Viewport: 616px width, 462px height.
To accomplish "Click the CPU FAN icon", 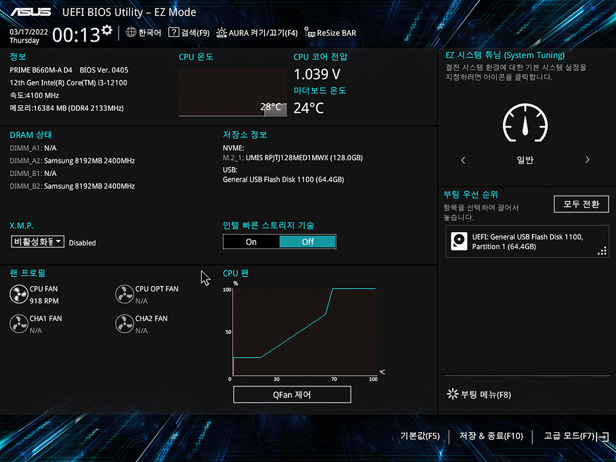I will (x=18, y=295).
